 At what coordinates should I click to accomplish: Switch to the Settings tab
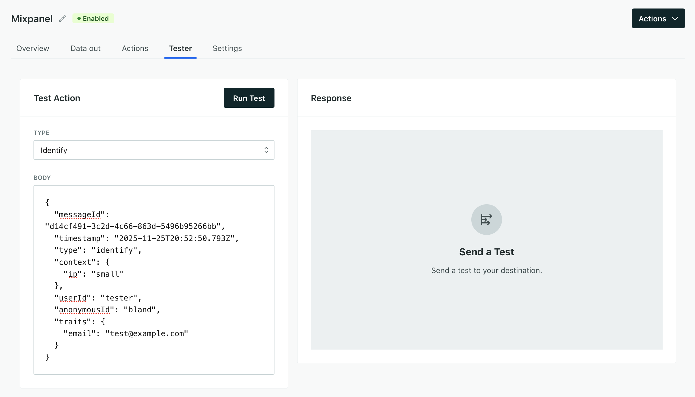coord(227,48)
